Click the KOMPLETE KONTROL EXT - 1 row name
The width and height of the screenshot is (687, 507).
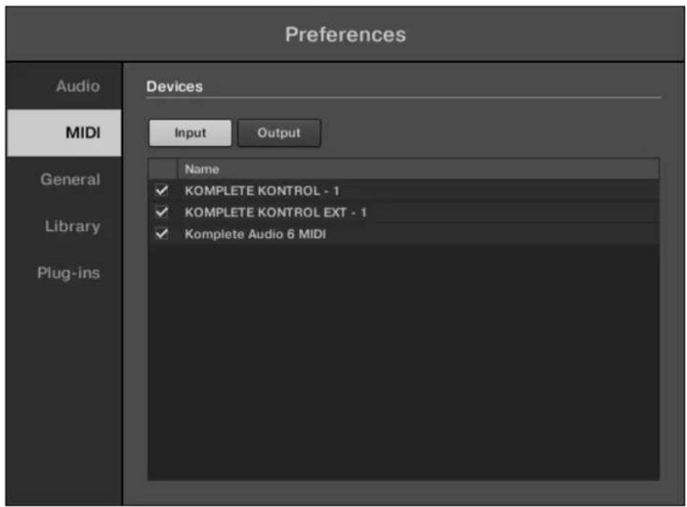pyautogui.click(x=275, y=213)
